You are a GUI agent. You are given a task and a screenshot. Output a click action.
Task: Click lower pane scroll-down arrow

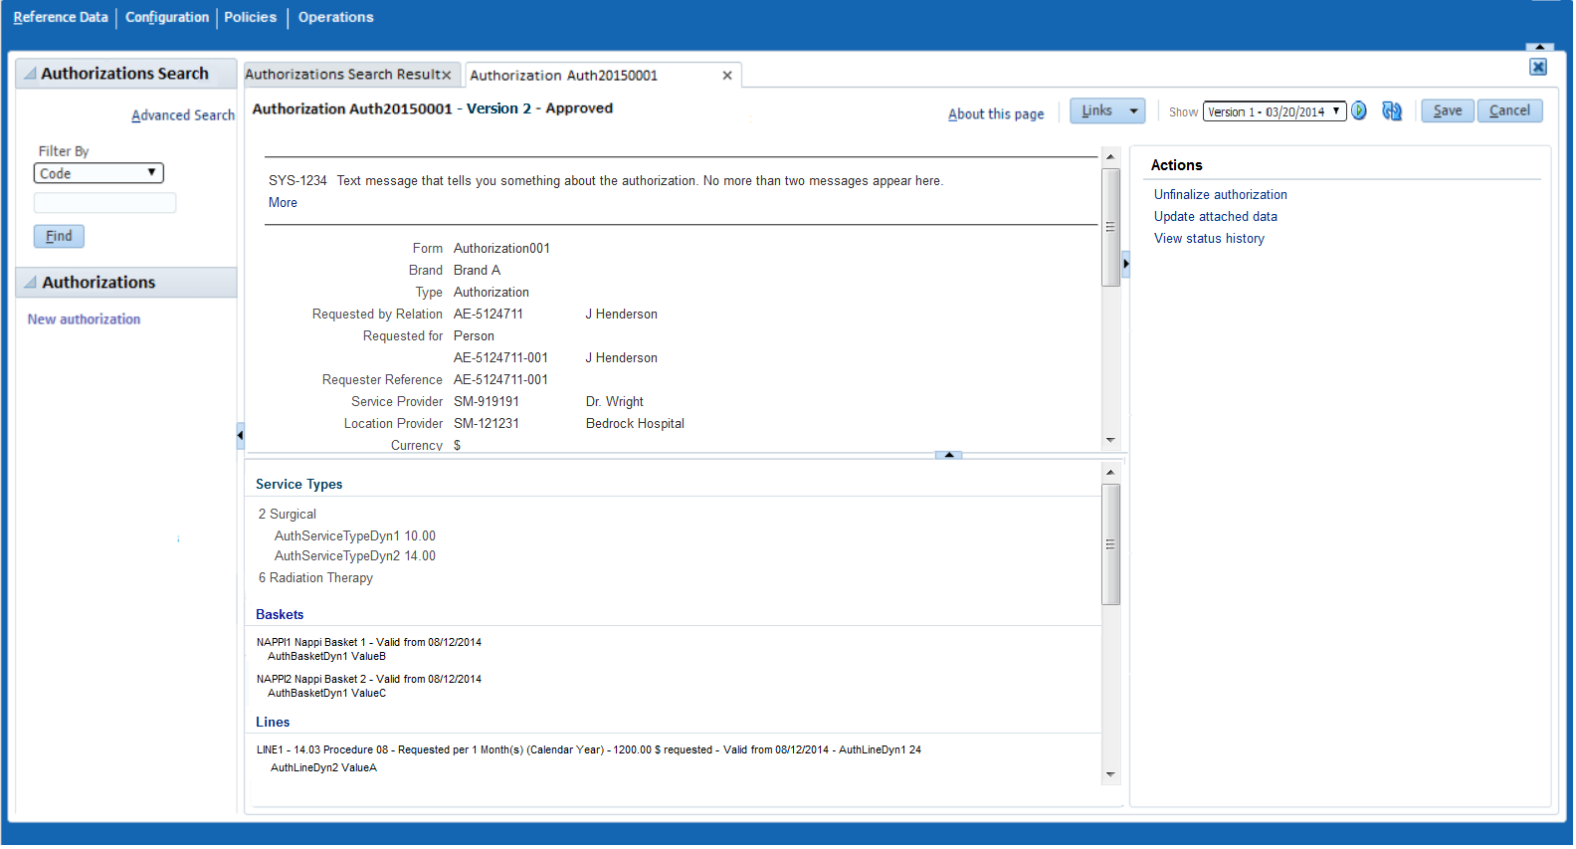coord(1110,774)
